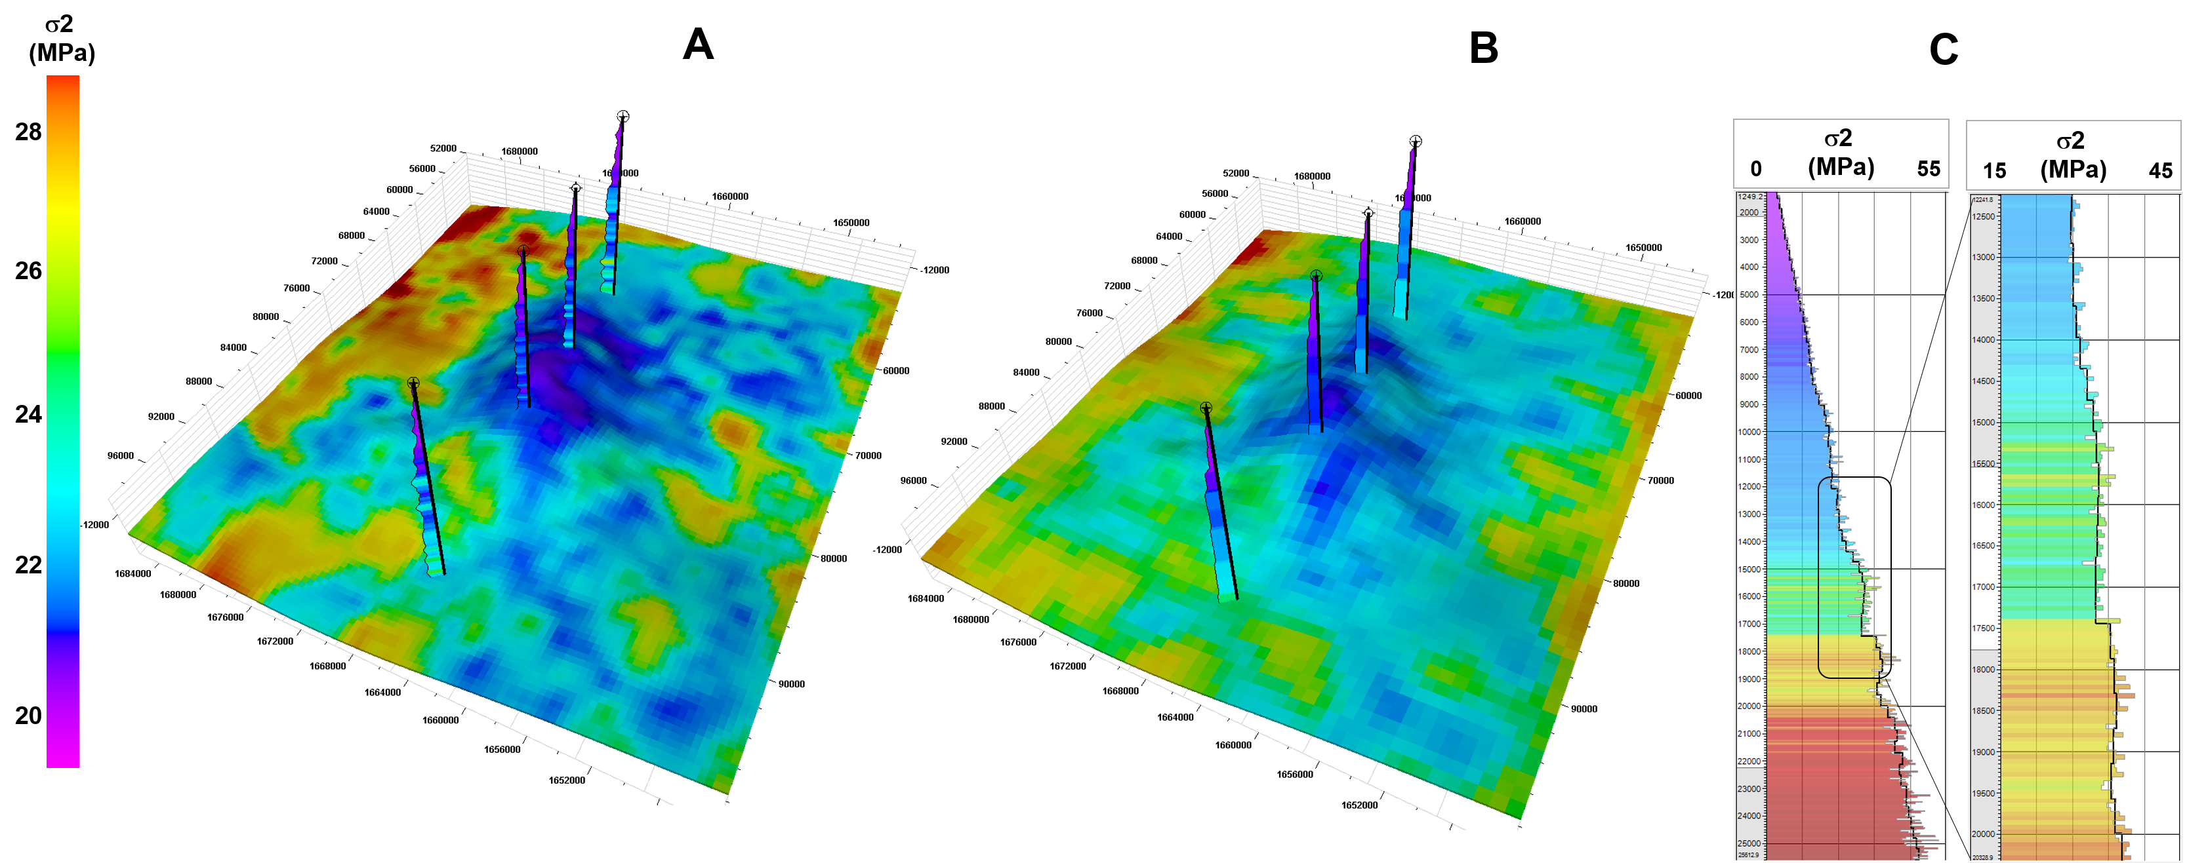Click front-most well head symbol in panel B
The image size is (2187, 863).
(1206, 409)
